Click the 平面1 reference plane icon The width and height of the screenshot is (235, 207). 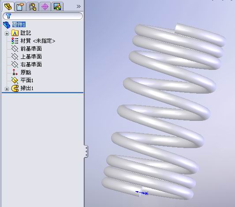point(15,80)
